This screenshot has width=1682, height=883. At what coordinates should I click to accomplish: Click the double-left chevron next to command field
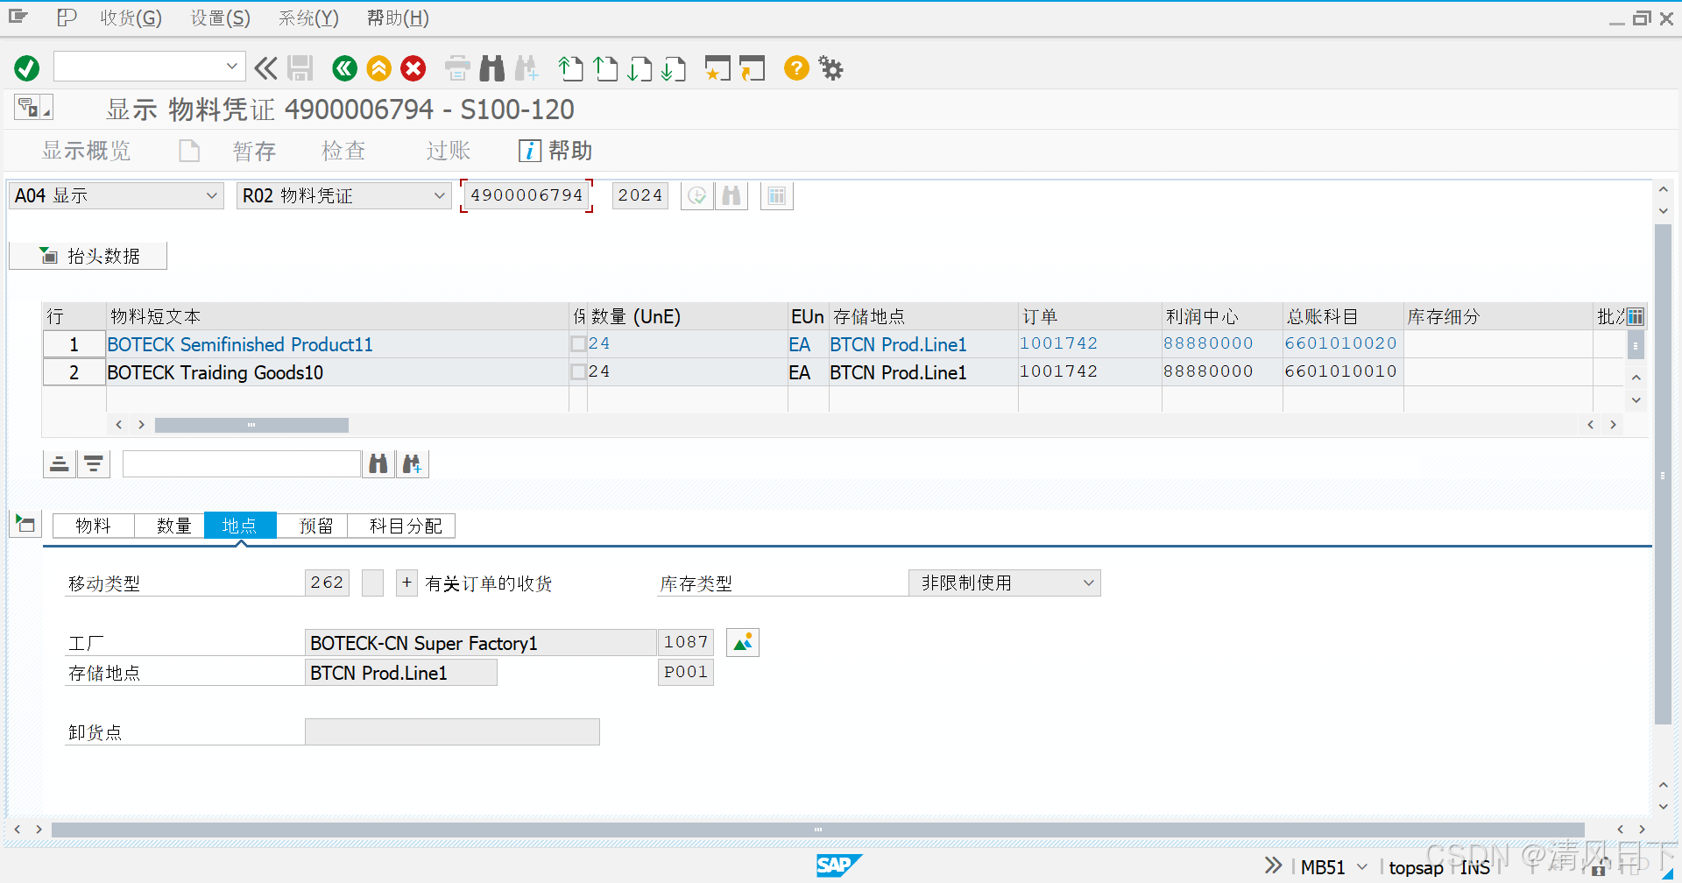pyautogui.click(x=265, y=67)
